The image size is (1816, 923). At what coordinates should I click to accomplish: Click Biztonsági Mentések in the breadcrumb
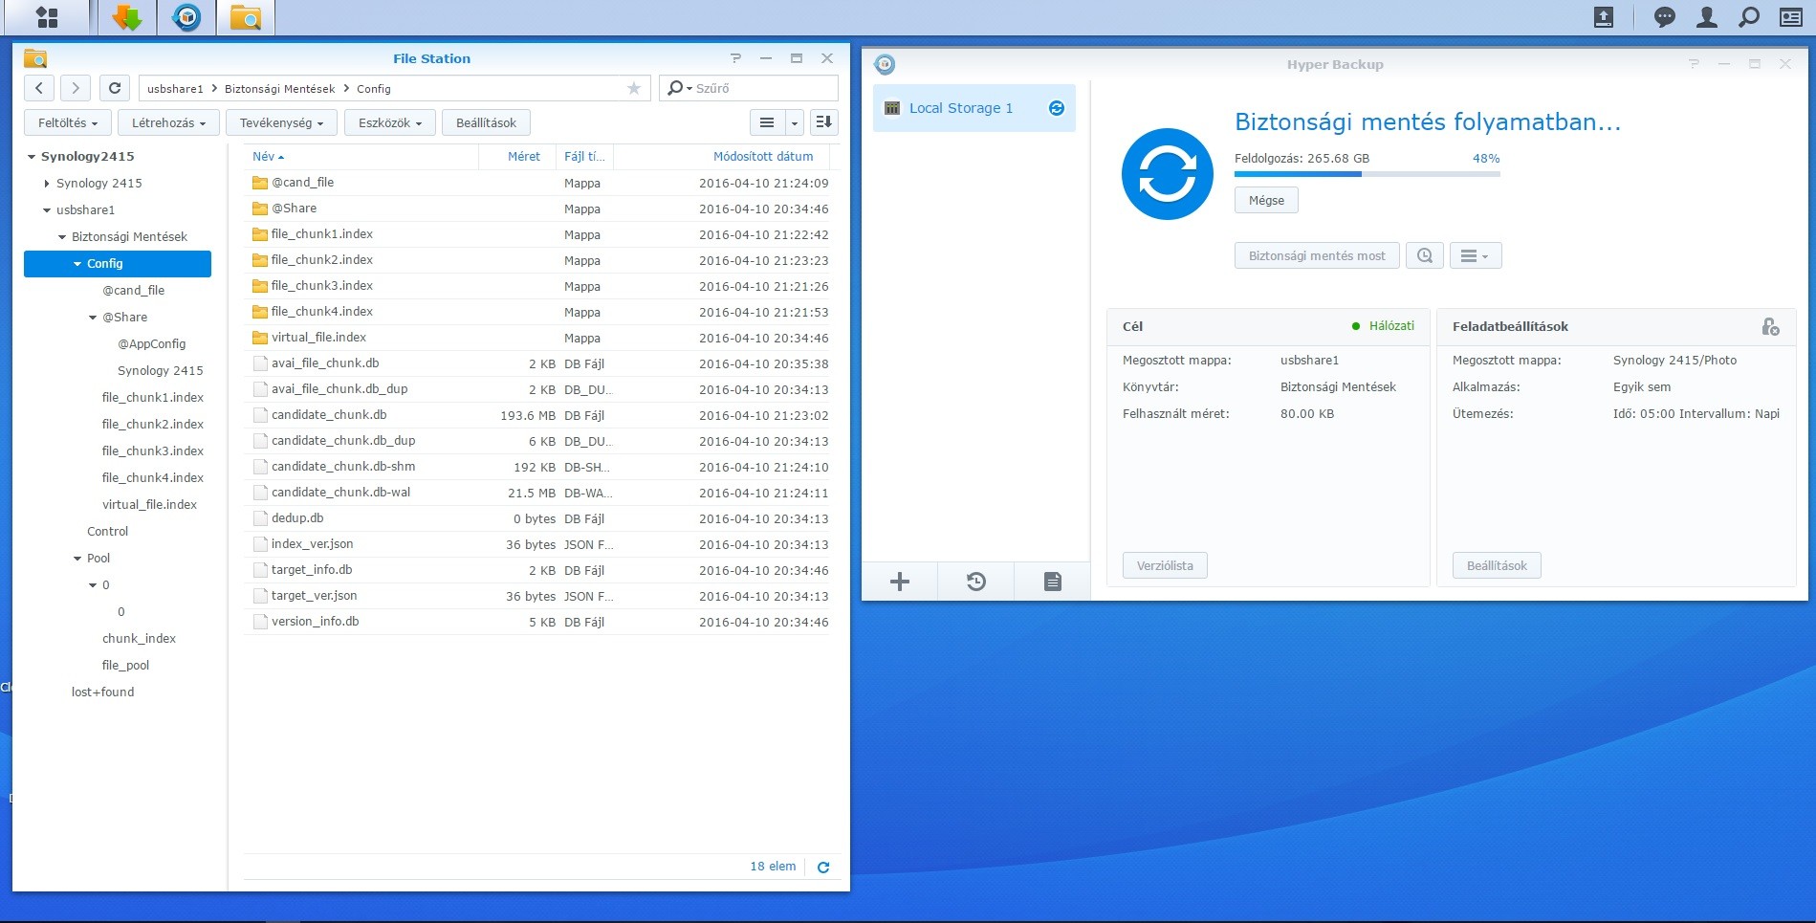click(x=279, y=89)
